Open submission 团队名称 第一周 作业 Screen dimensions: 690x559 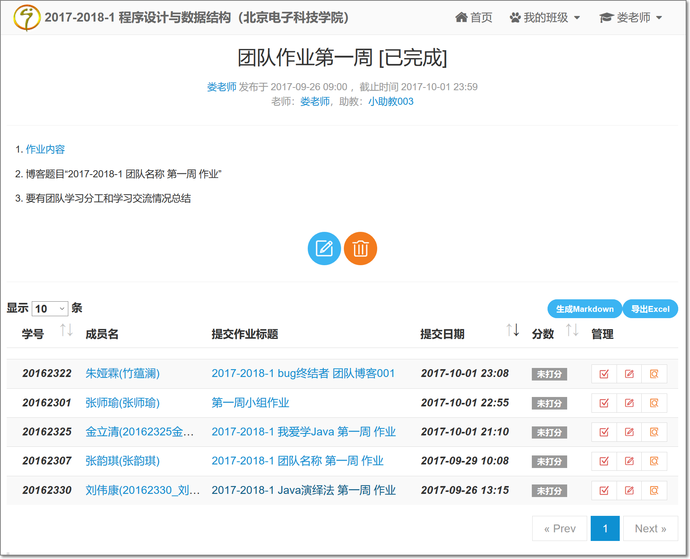coord(298,461)
